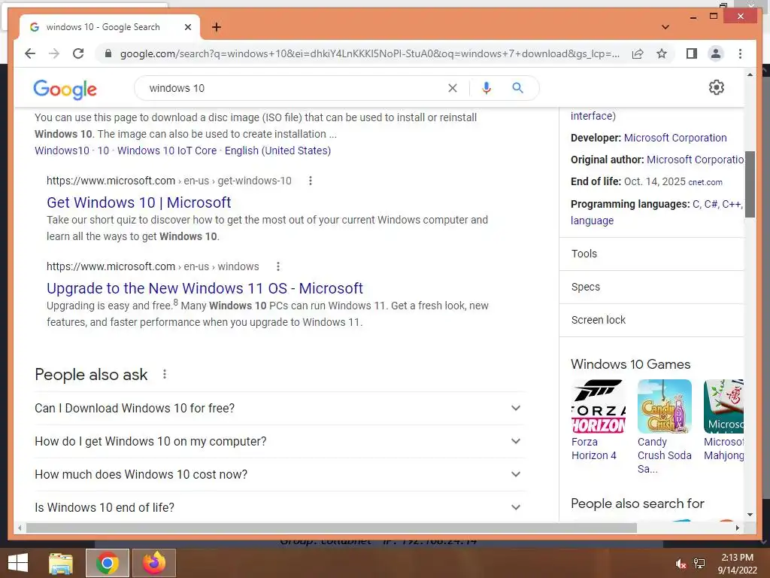Open the Windows10 sitelink
Viewport: 770px width, 578px height.
(x=62, y=151)
